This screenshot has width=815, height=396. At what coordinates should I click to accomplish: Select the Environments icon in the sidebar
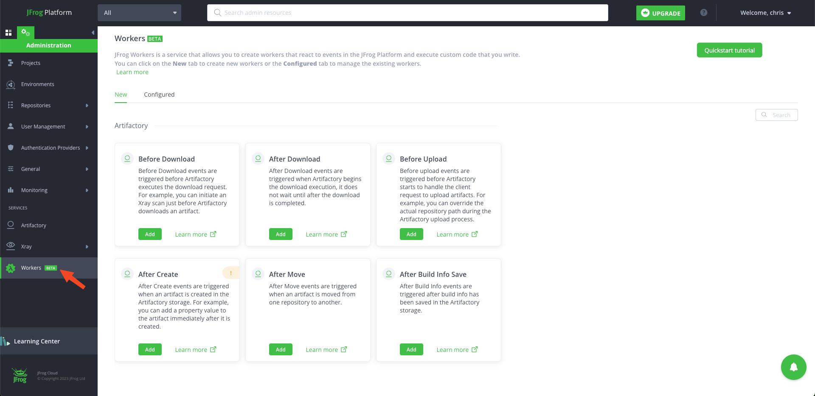pos(10,84)
